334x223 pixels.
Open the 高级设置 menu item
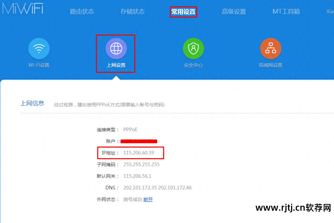coord(234,11)
